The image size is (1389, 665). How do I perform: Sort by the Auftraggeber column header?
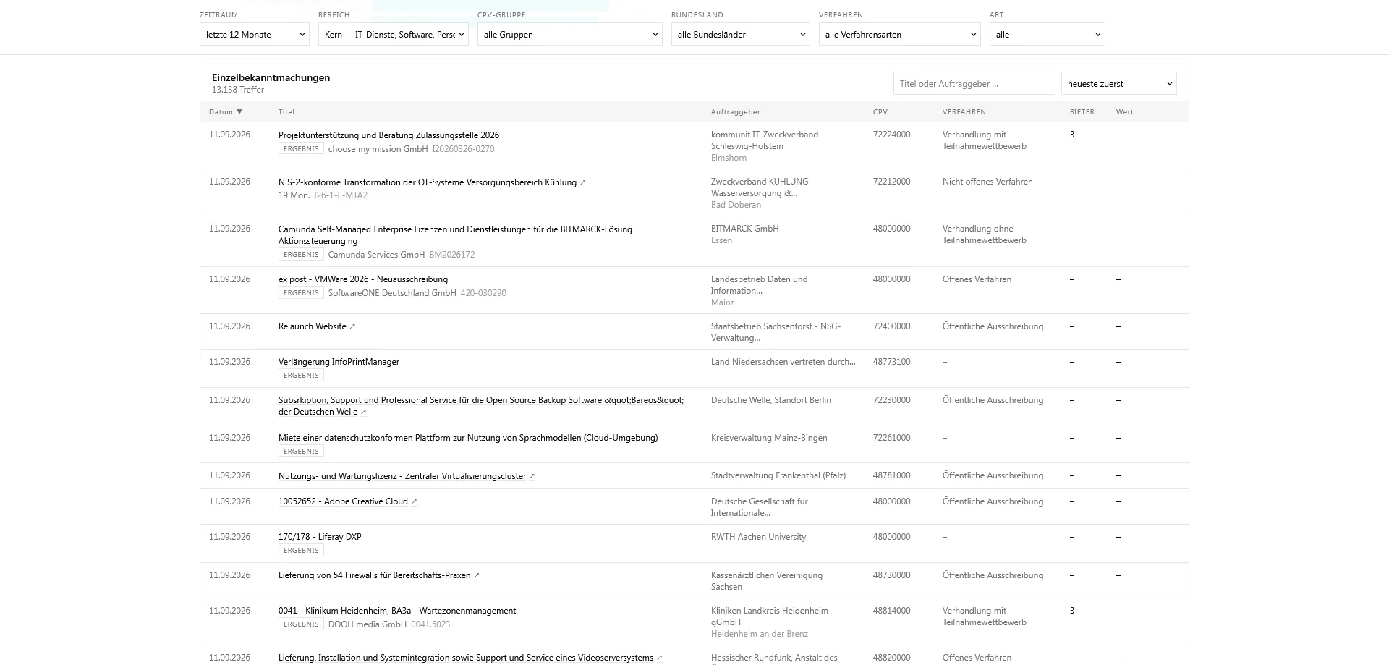click(x=735, y=111)
